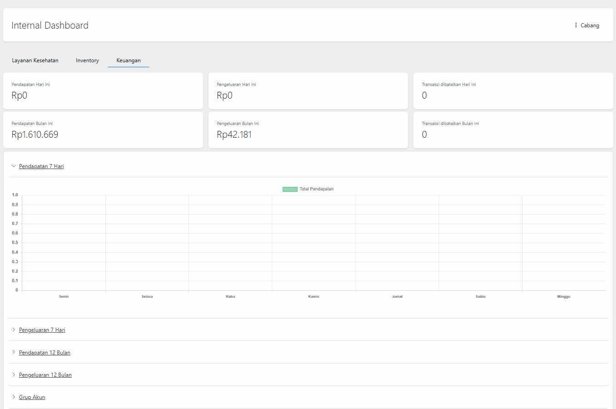Click the 0.5 y-axis value
The image size is (616, 409).
[x=15, y=243]
